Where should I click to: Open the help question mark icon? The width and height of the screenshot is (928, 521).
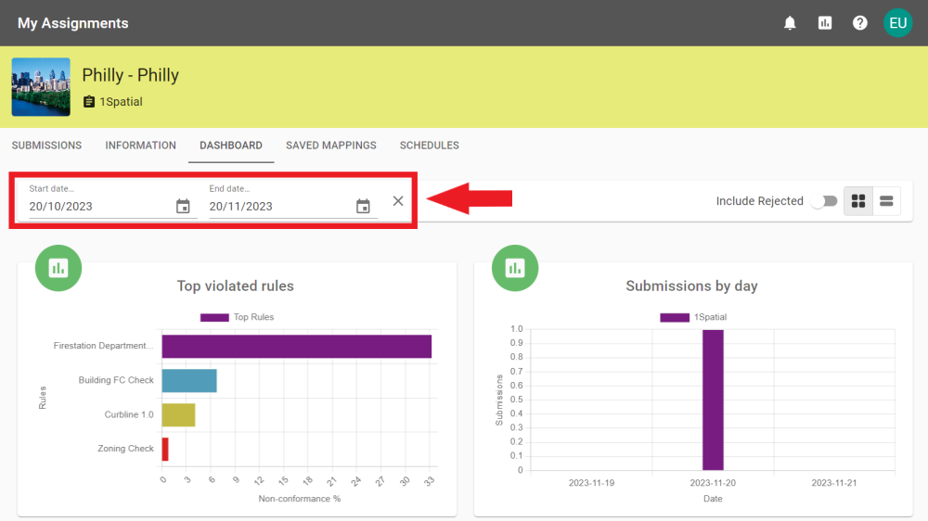(859, 23)
